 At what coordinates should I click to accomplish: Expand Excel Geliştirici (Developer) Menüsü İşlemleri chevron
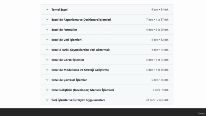[x=47, y=90]
